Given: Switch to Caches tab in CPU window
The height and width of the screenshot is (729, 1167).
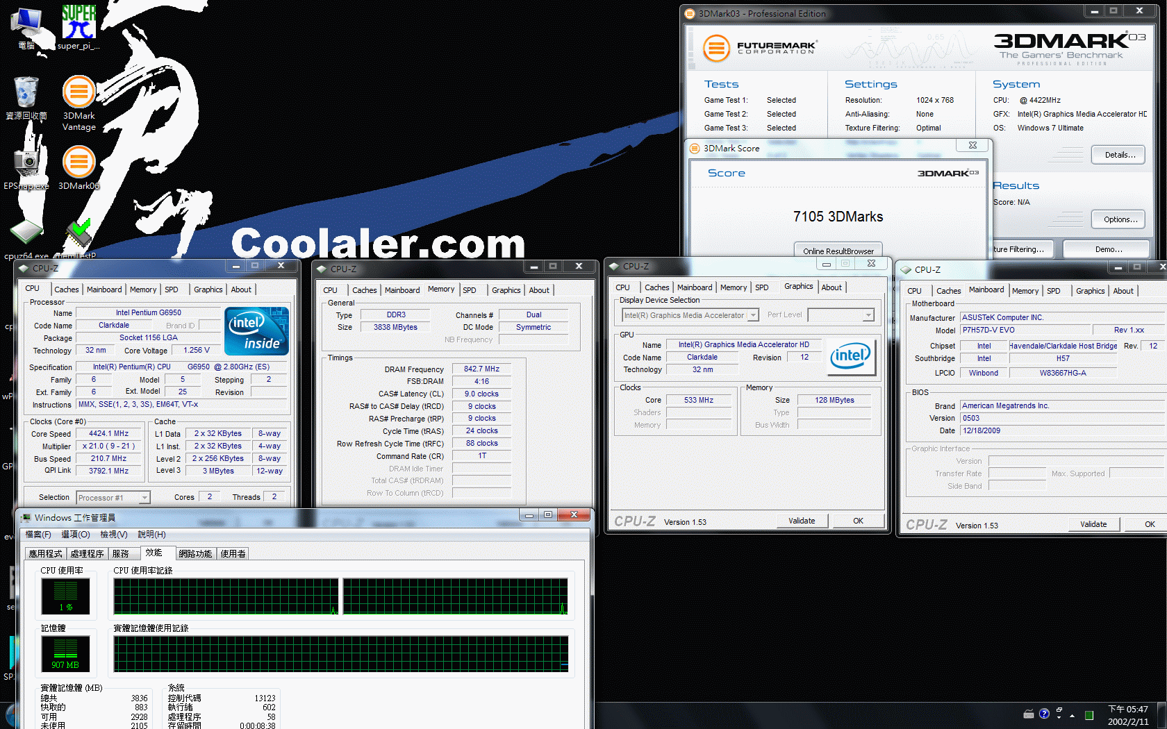Looking at the screenshot, I should (67, 290).
